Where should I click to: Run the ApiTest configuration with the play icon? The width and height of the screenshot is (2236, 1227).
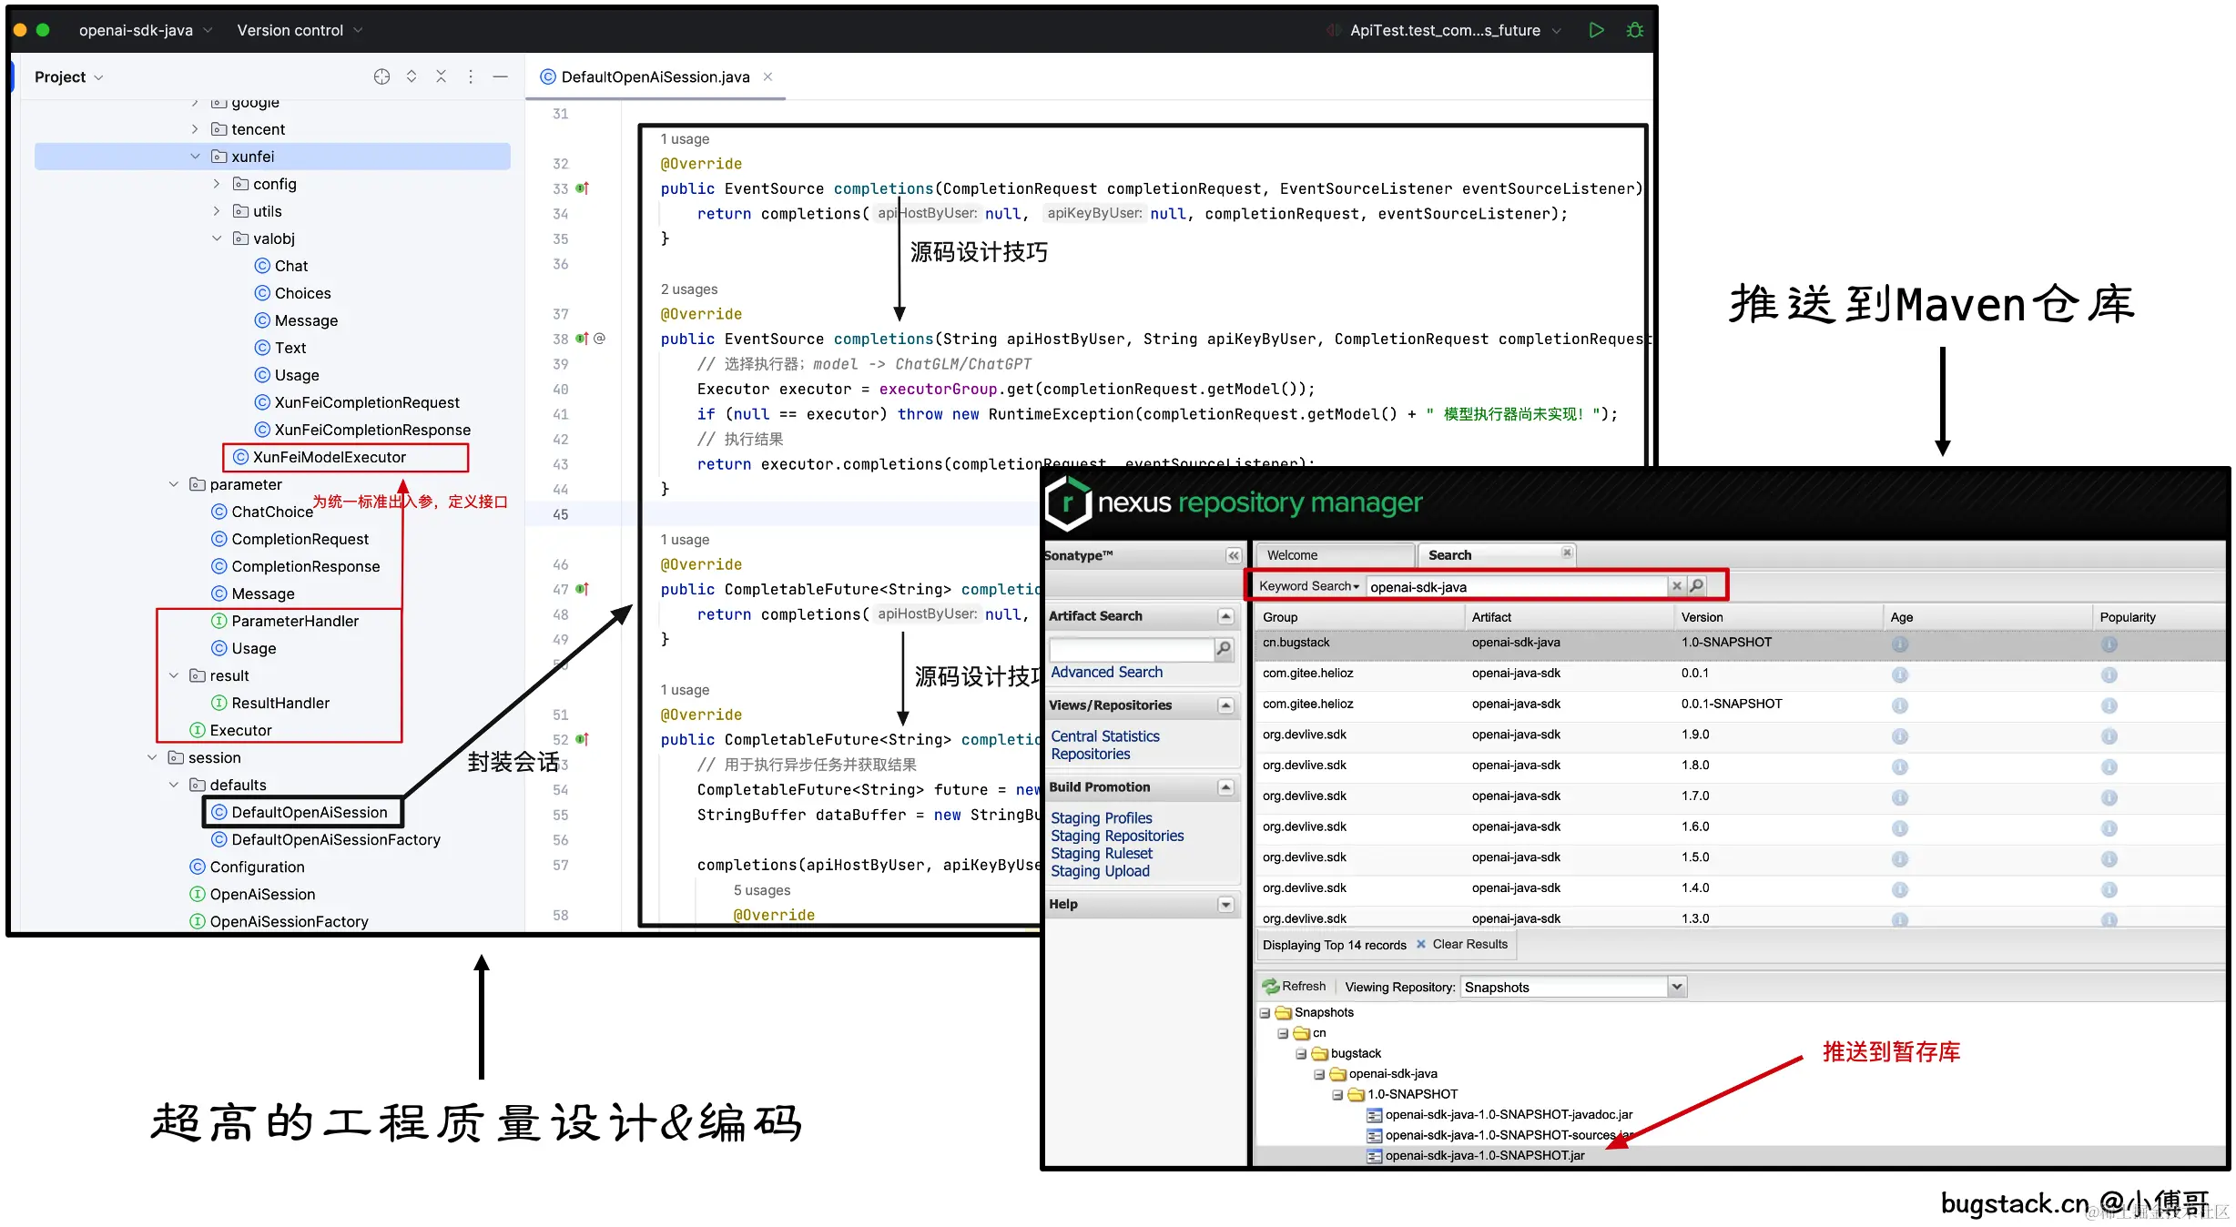click(1596, 30)
